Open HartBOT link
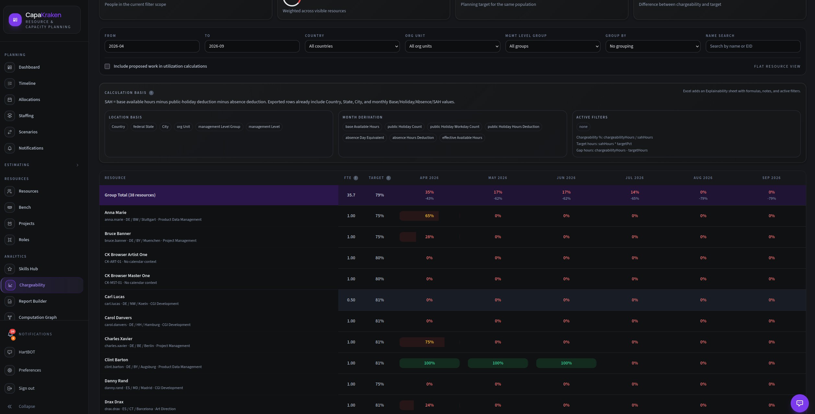 (x=27, y=352)
